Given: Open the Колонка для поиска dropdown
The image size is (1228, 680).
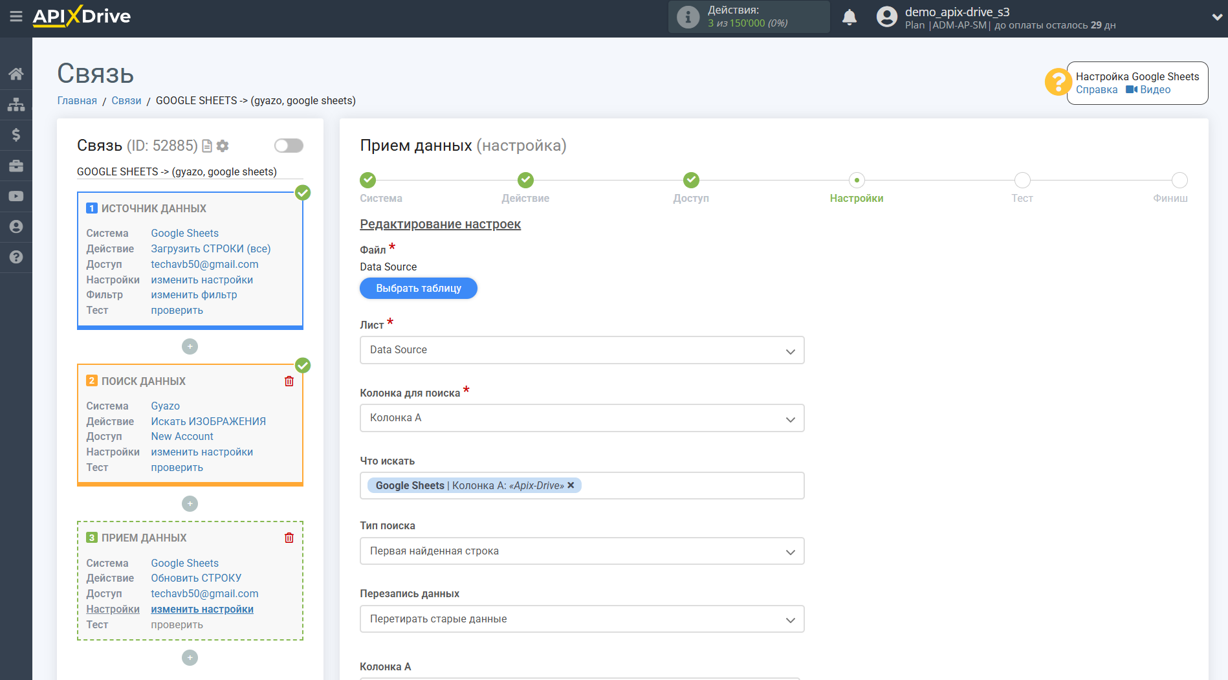Looking at the screenshot, I should [582, 418].
